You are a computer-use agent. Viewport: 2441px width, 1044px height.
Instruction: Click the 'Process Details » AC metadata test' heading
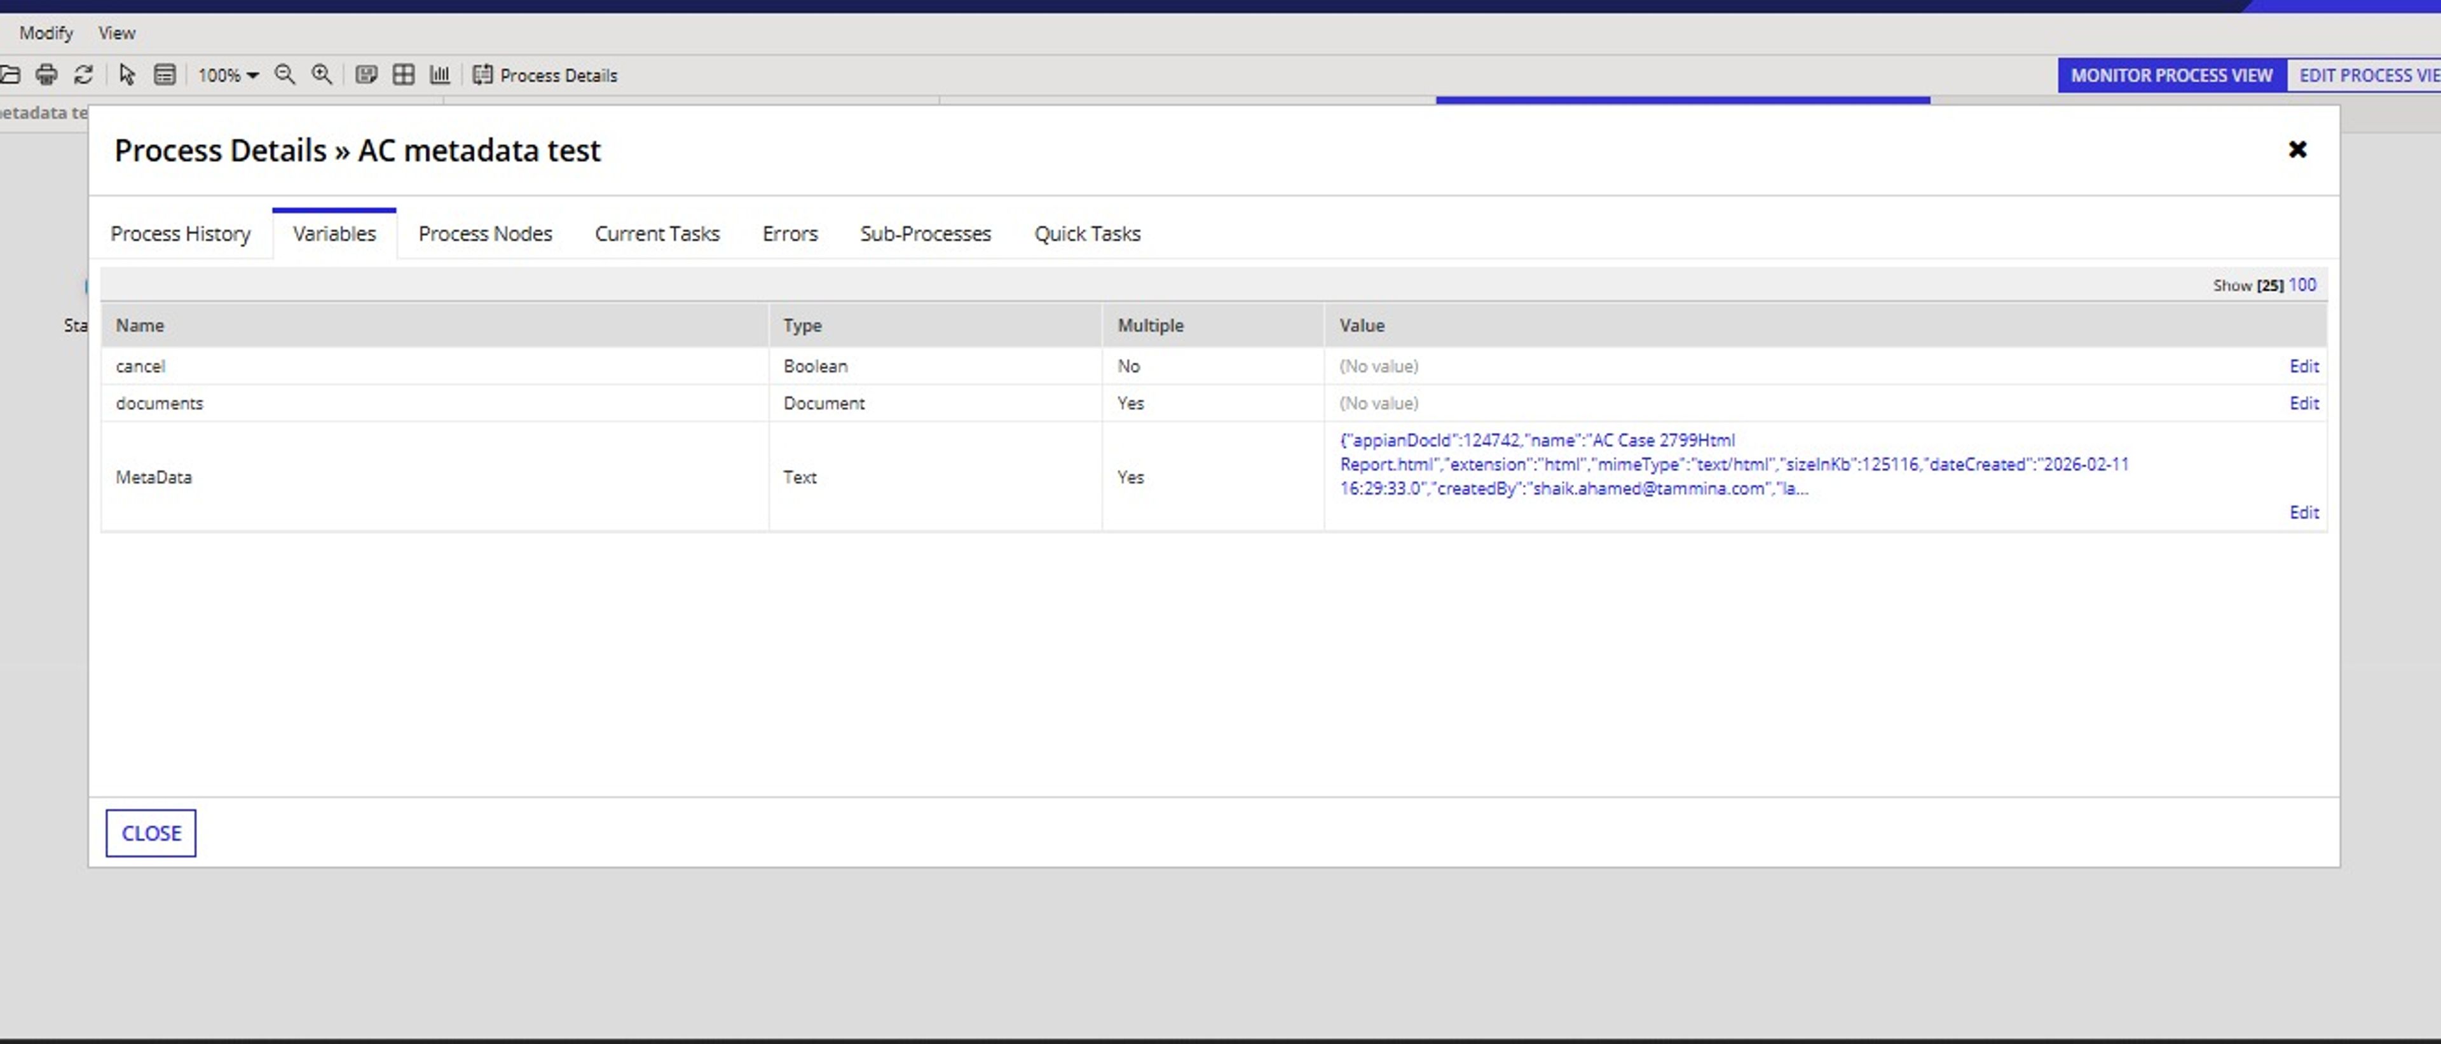(x=357, y=151)
